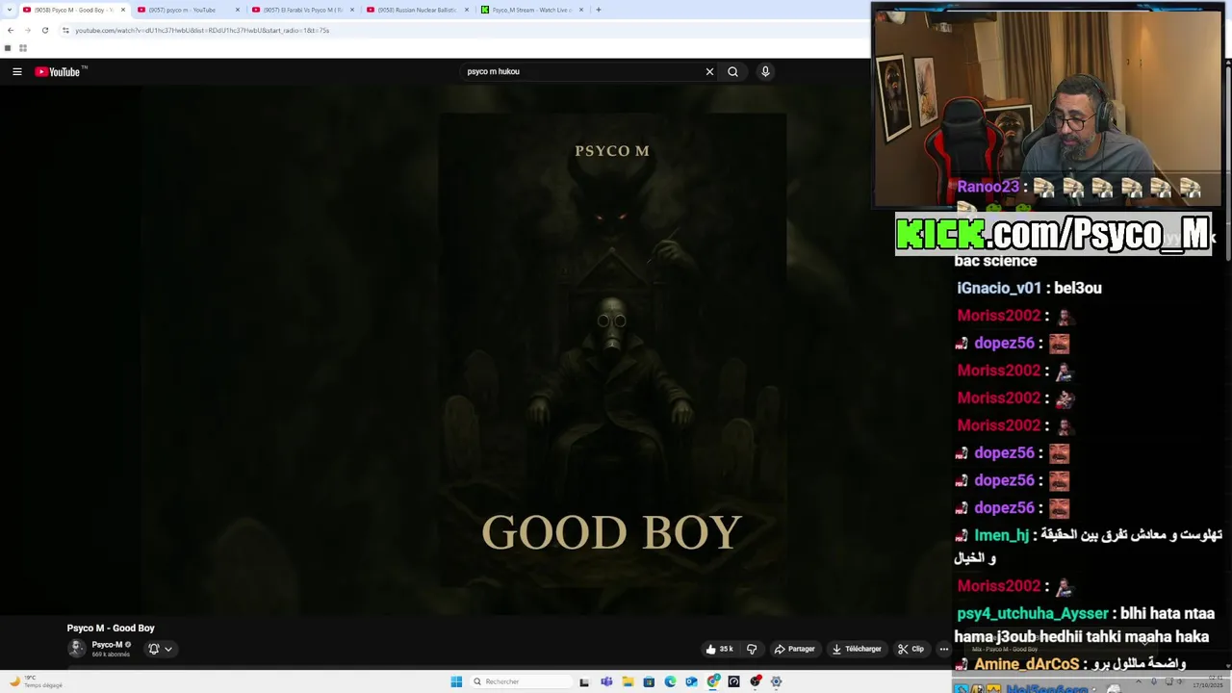This screenshot has height=693, width=1232.
Task: Open the three-dot more actions menu
Action: click(943, 649)
